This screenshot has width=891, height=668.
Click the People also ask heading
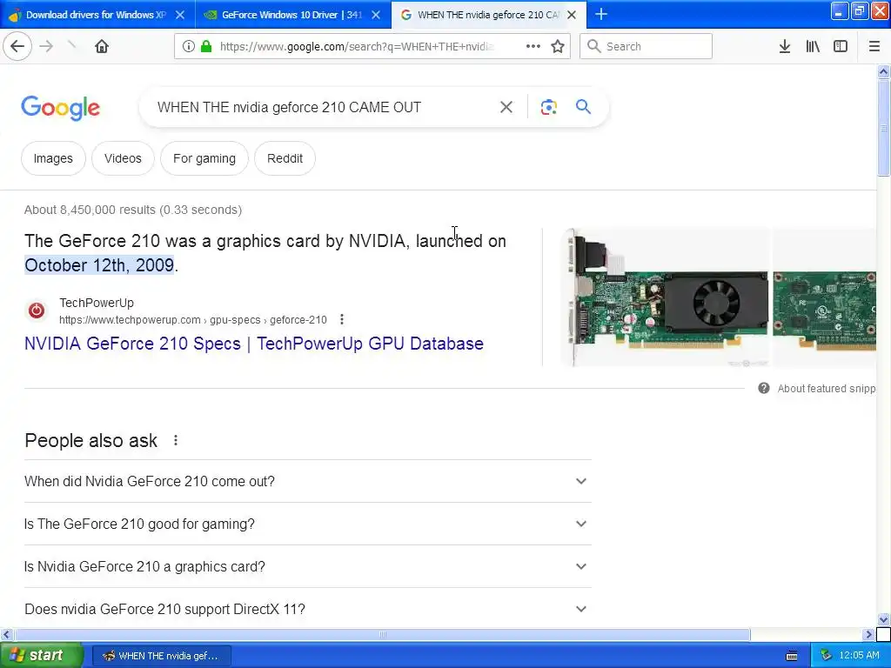pyautogui.click(x=90, y=440)
